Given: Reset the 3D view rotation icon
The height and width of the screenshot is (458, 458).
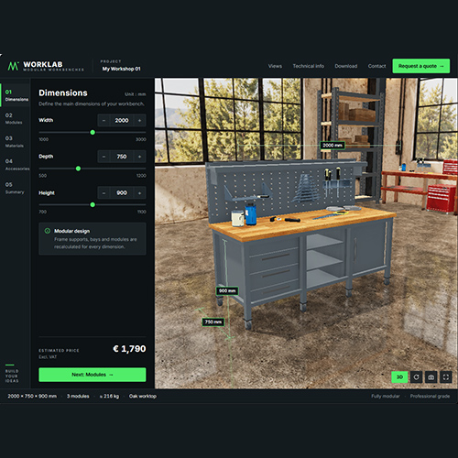Looking at the screenshot, I should click(416, 377).
